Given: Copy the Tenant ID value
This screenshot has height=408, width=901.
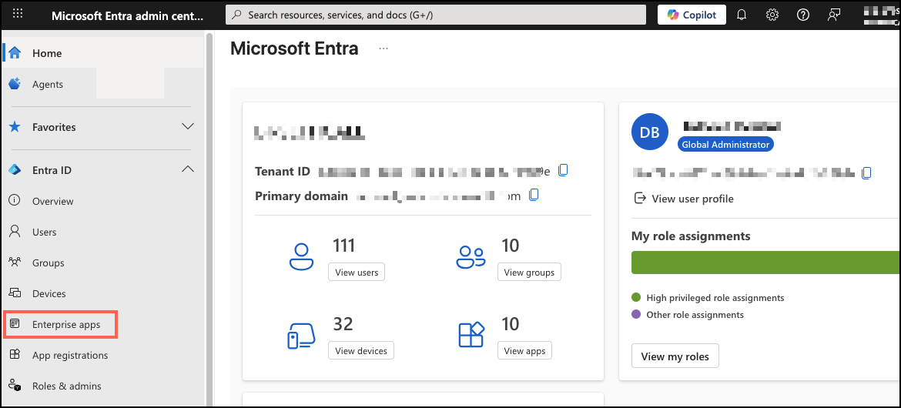Looking at the screenshot, I should click(x=564, y=170).
